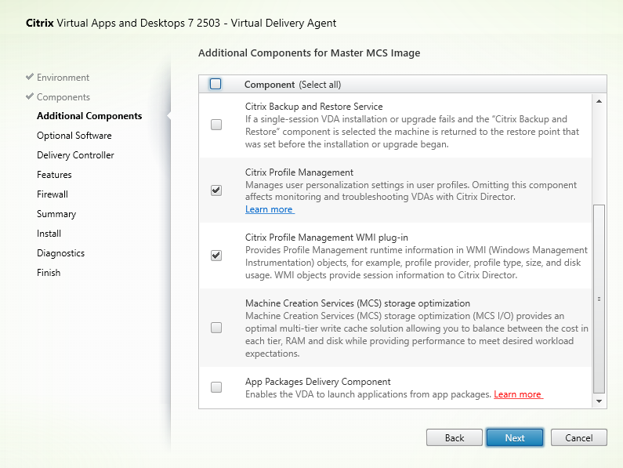
Task: Enable MCS storage optimization checkbox
Action: pyautogui.click(x=216, y=328)
